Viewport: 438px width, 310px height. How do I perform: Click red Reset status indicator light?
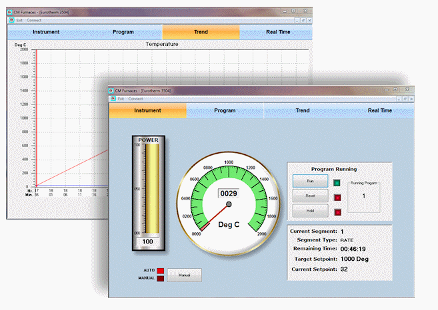point(337,198)
